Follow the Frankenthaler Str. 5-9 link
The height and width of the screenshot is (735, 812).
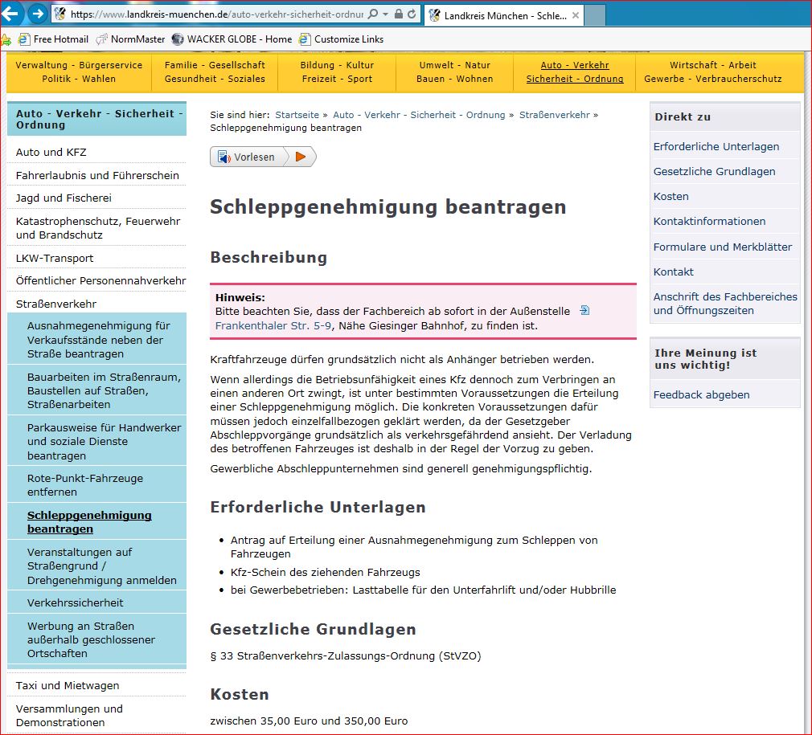[x=273, y=326]
